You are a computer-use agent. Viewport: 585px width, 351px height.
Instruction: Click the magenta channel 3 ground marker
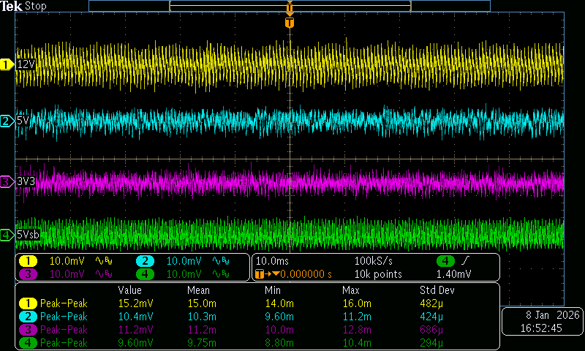coord(7,181)
